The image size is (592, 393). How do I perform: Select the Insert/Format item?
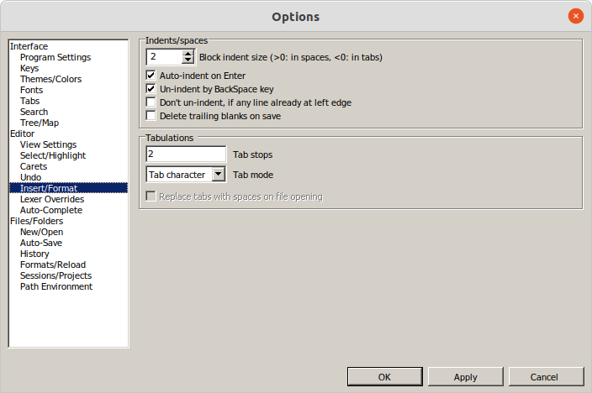[68, 188]
